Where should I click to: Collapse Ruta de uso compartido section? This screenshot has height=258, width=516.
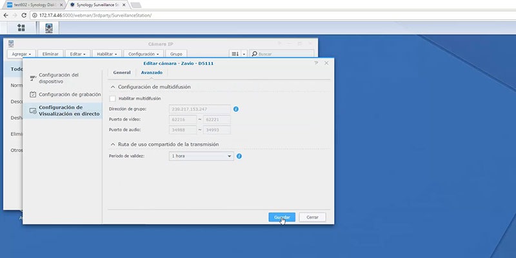coord(113,144)
